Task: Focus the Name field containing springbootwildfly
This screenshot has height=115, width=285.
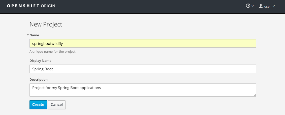Action: [143, 43]
